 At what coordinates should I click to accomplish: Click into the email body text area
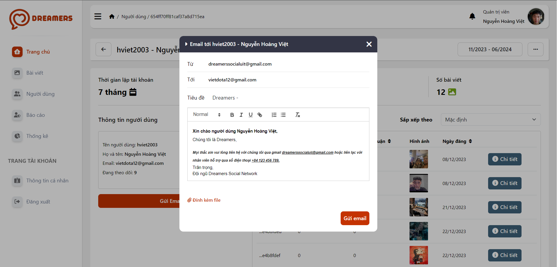coord(278,151)
